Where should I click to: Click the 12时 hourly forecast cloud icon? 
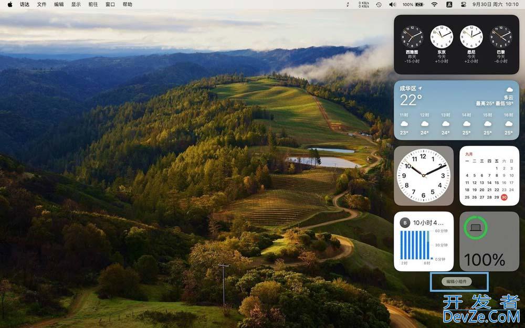425,124
